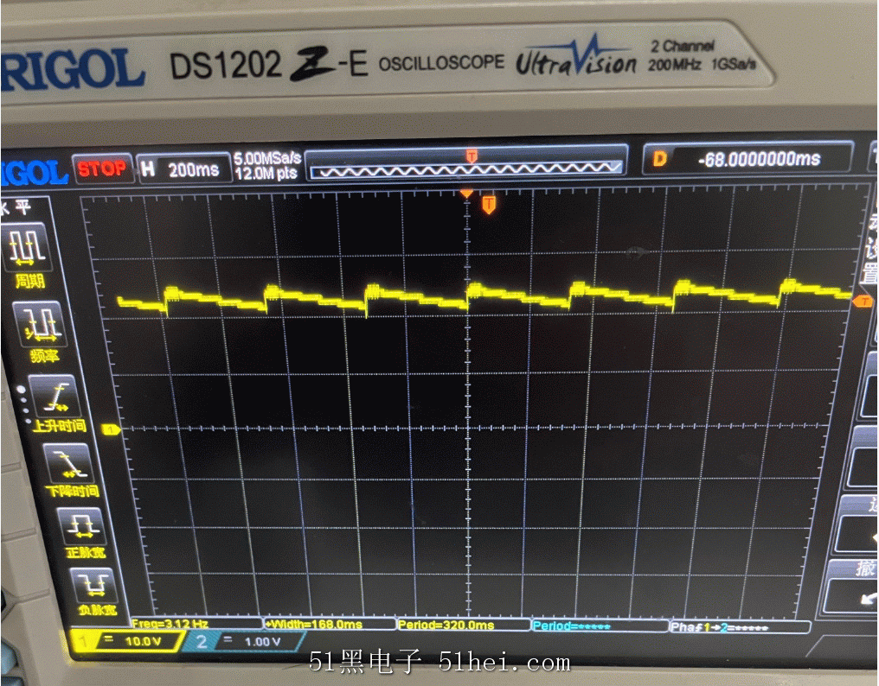This screenshot has width=879, height=686.
Task: Toggle acquisition with the STOP indicator
Action: [x=104, y=167]
